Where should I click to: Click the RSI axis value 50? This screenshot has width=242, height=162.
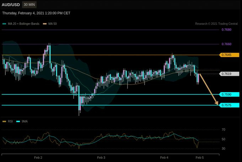coord(223,139)
